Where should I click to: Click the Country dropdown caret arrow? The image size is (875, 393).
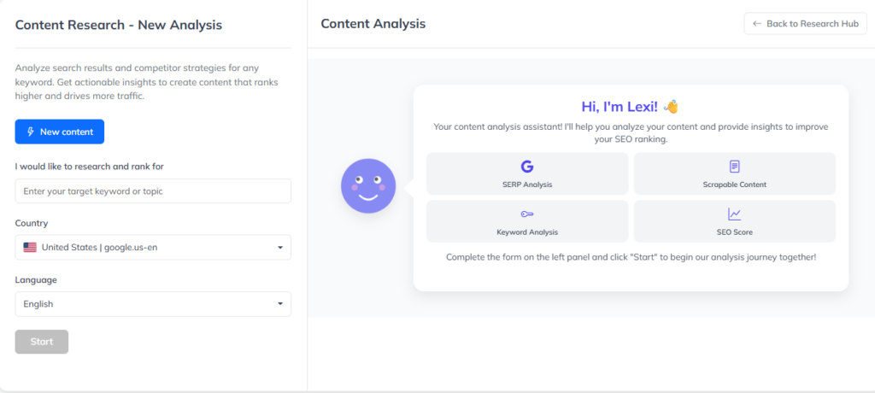(279, 248)
